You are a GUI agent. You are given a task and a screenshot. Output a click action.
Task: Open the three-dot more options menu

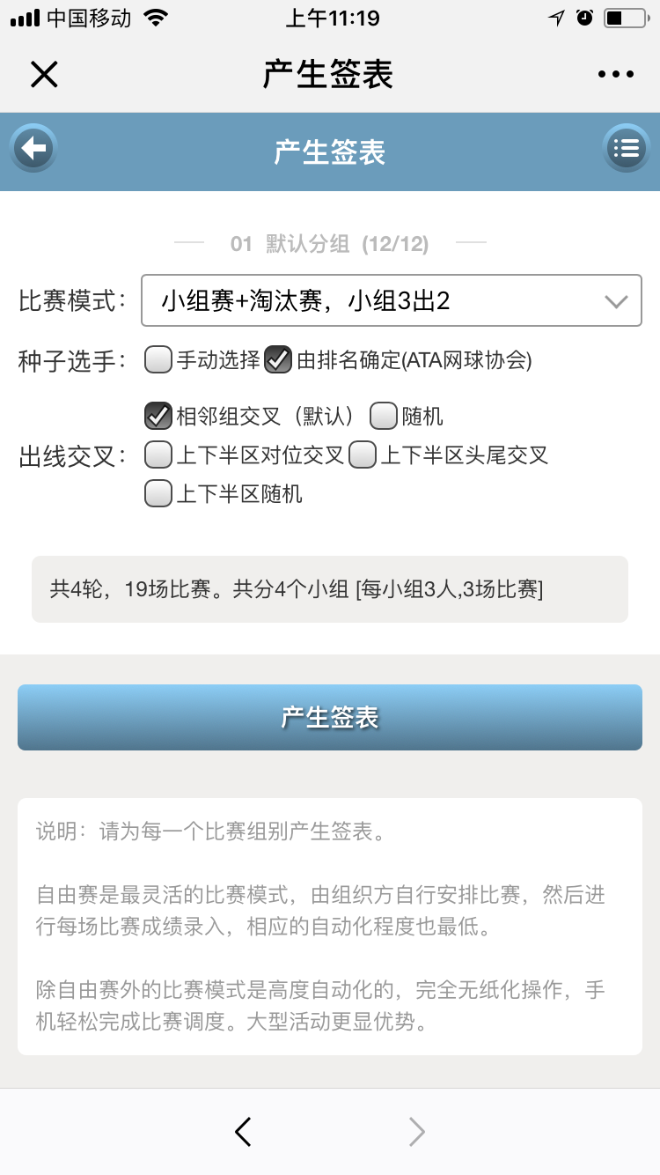pyautogui.click(x=616, y=74)
